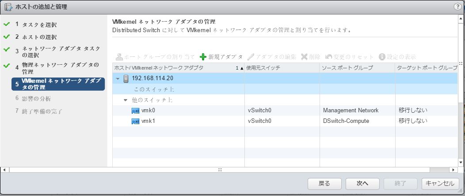Click the 設定の表示 info icon
The width and height of the screenshot is (465, 196).
tap(382, 57)
